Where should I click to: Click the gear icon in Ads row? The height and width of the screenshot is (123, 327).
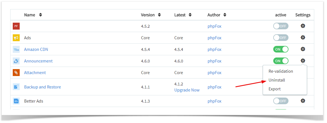tap(303, 38)
